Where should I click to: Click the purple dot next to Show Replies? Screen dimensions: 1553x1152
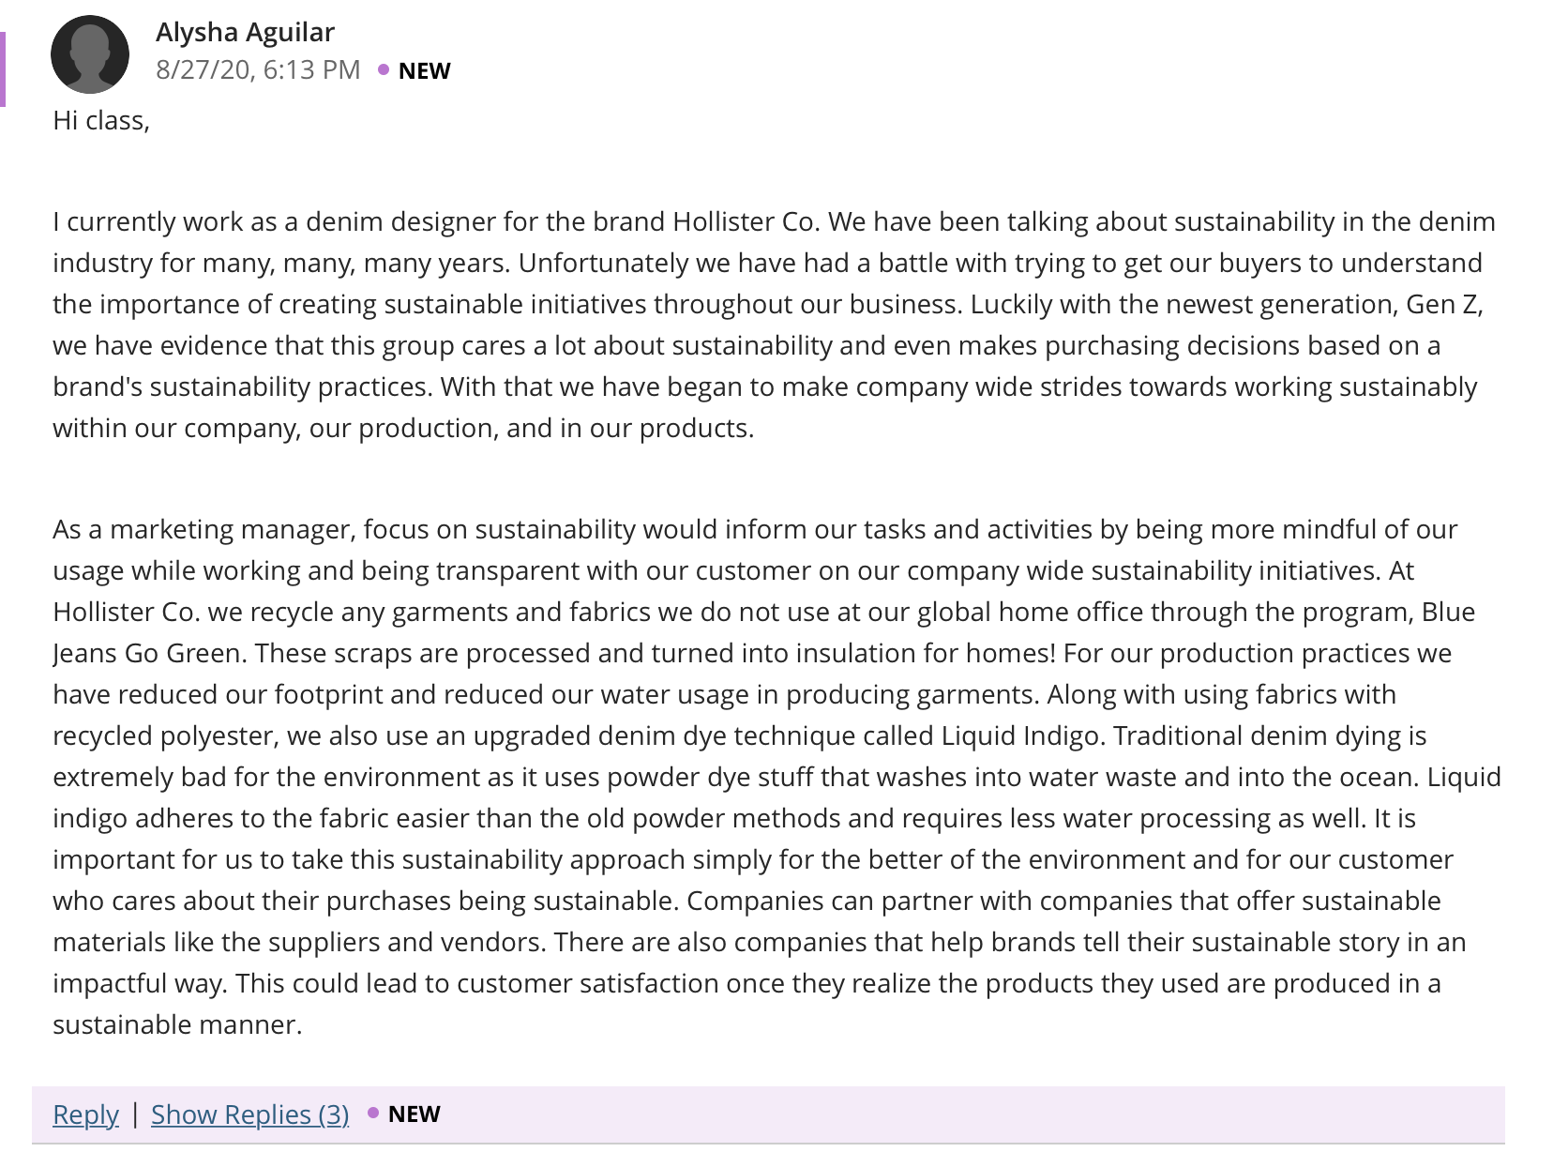coord(373,1113)
